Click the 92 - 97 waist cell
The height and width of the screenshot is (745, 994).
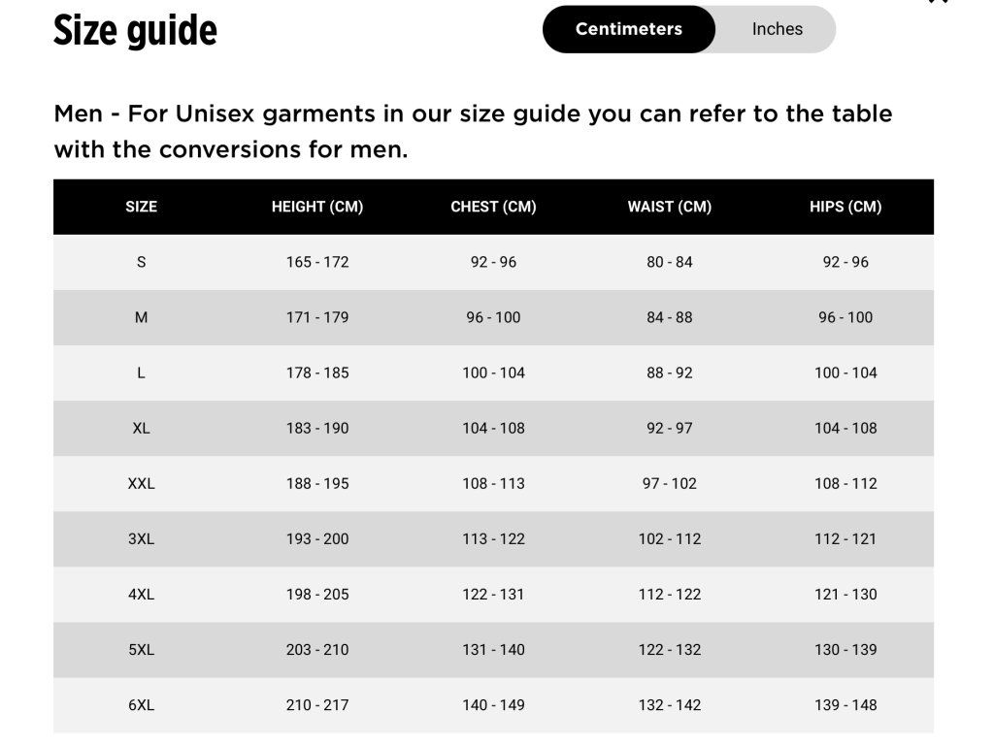670,428
